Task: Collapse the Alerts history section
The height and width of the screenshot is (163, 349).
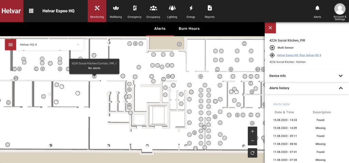Action: point(307,88)
